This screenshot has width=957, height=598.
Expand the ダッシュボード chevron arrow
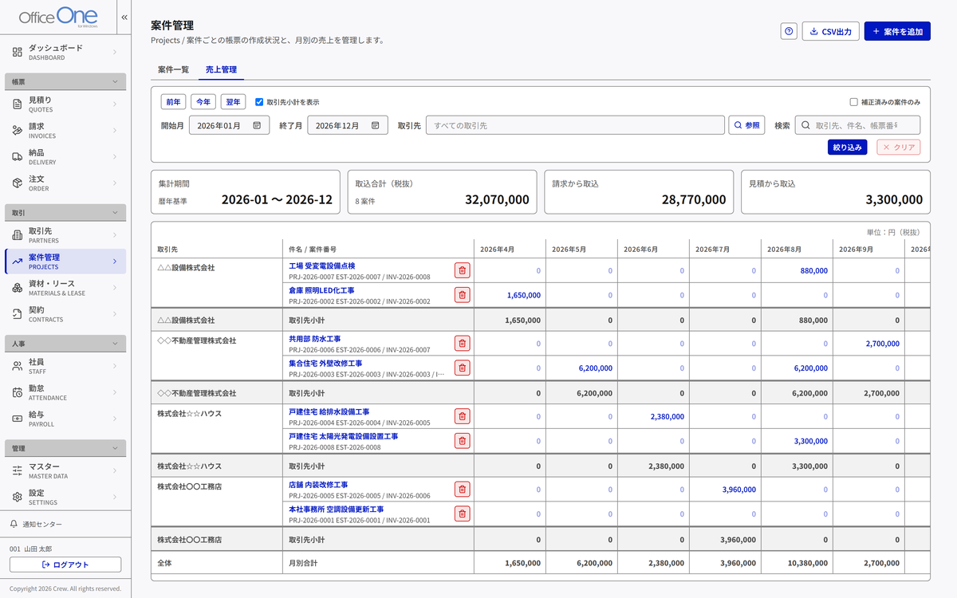click(x=114, y=52)
